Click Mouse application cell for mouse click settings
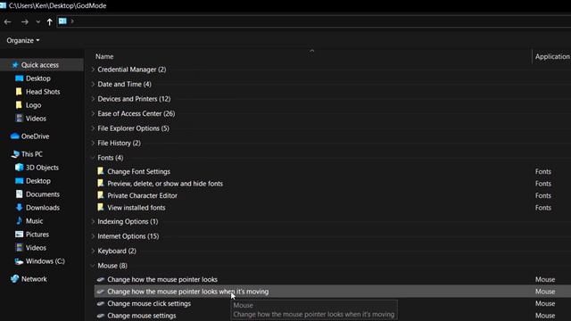Image resolution: width=571 pixels, height=321 pixels. tap(545, 303)
